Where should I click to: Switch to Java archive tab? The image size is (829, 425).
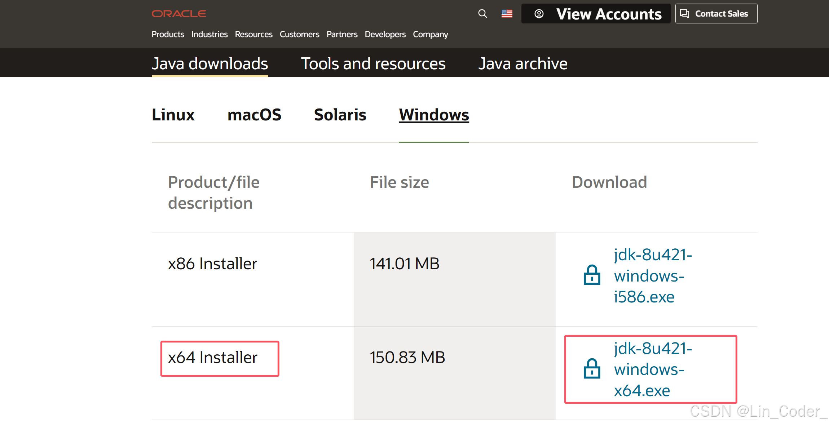click(523, 63)
